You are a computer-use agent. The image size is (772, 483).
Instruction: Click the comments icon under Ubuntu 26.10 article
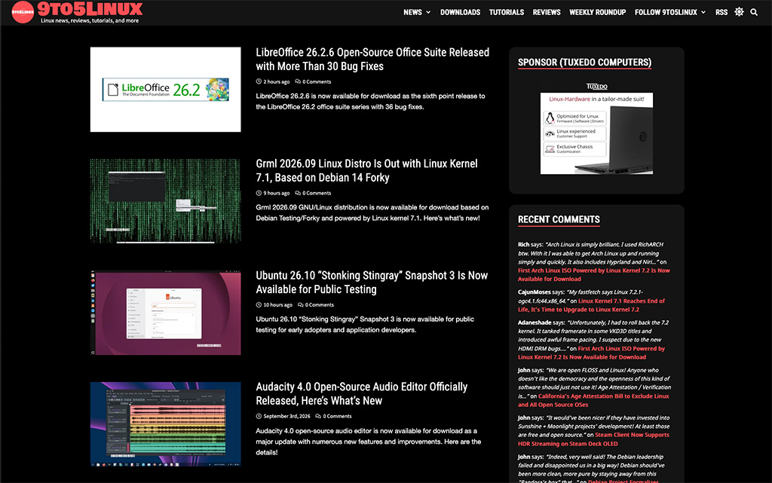point(300,305)
